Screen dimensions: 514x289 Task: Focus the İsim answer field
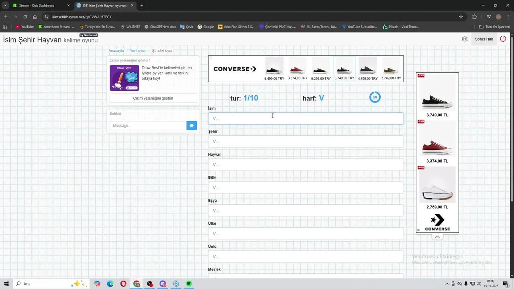tap(306, 118)
